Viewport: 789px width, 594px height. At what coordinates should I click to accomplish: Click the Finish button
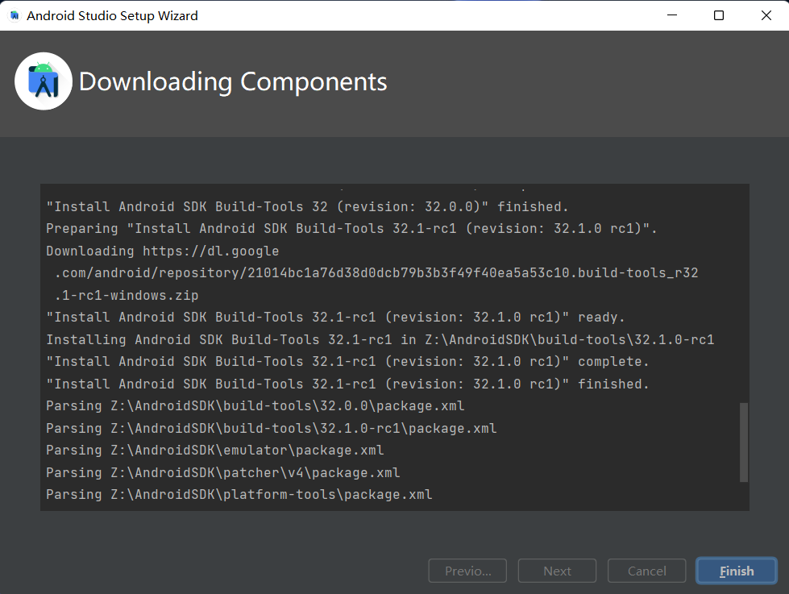tap(736, 571)
